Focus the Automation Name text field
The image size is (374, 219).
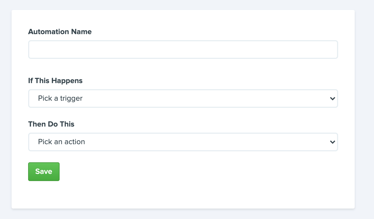(183, 50)
